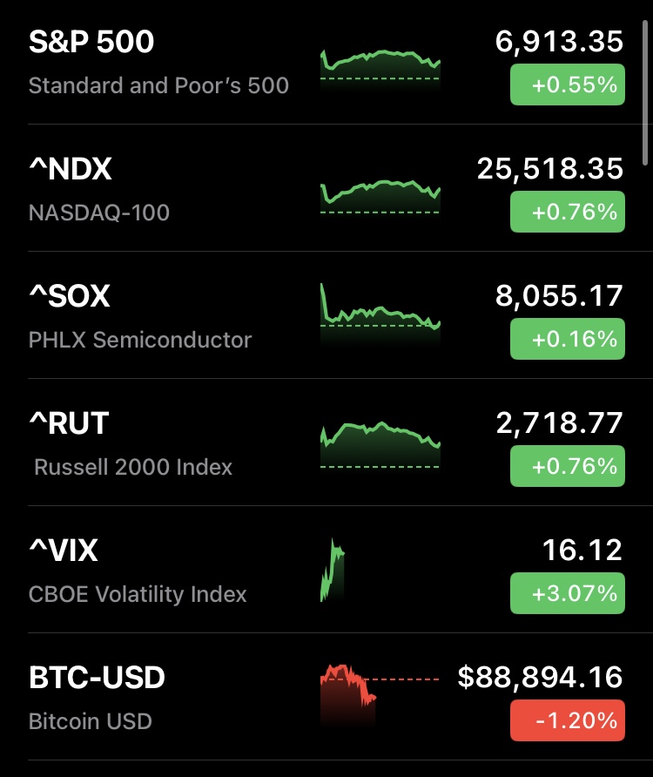Toggle the NASDAQ-100 +0.76% badge
This screenshot has height=777, width=653.
[x=568, y=212]
